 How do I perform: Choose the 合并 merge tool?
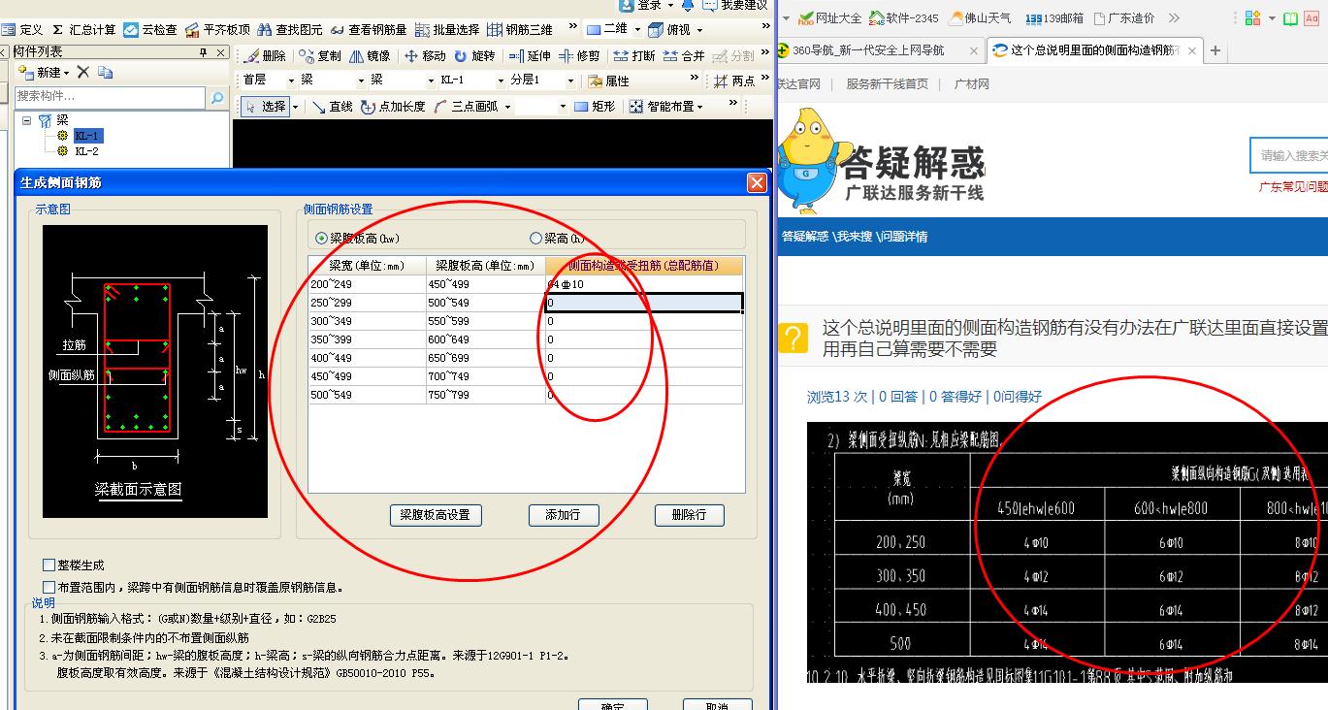point(684,56)
